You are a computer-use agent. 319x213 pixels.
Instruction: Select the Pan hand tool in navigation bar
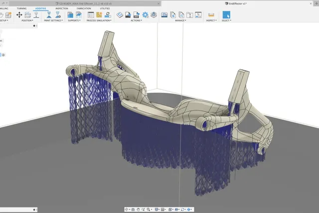point(138,210)
